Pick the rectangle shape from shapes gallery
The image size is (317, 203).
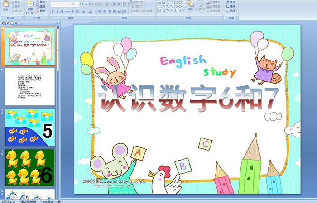(x=176, y=2)
